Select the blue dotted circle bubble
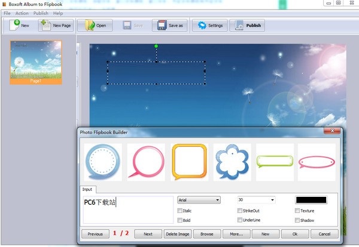The image size is (359, 247). pyautogui.click(x=103, y=162)
